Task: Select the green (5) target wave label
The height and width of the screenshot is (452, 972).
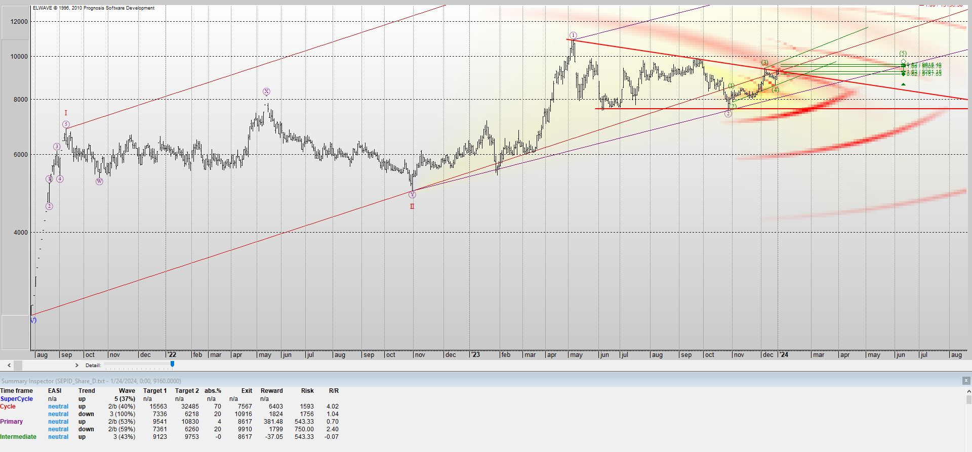Action: point(903,54)
